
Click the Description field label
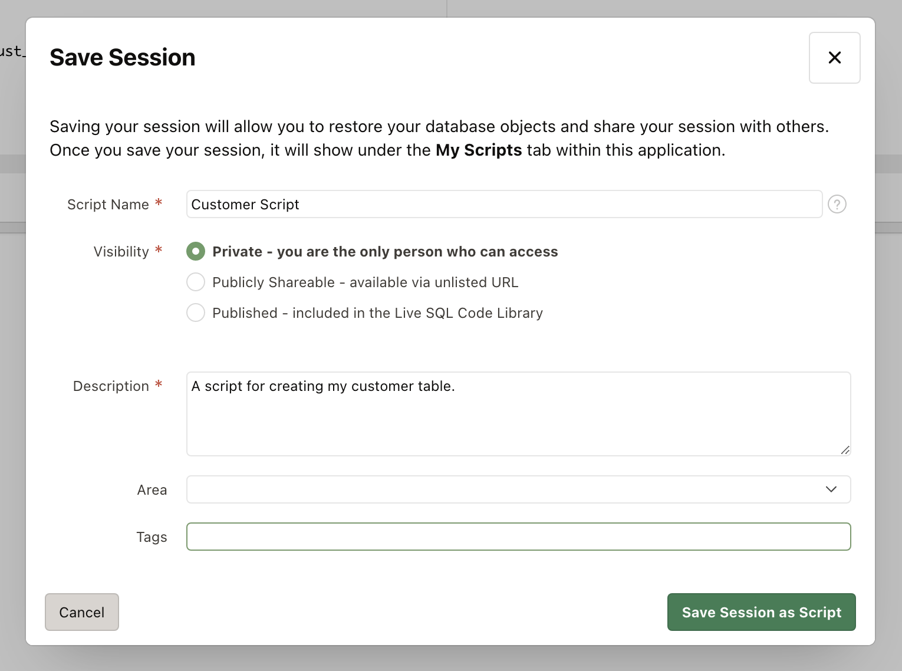[111, 386]
